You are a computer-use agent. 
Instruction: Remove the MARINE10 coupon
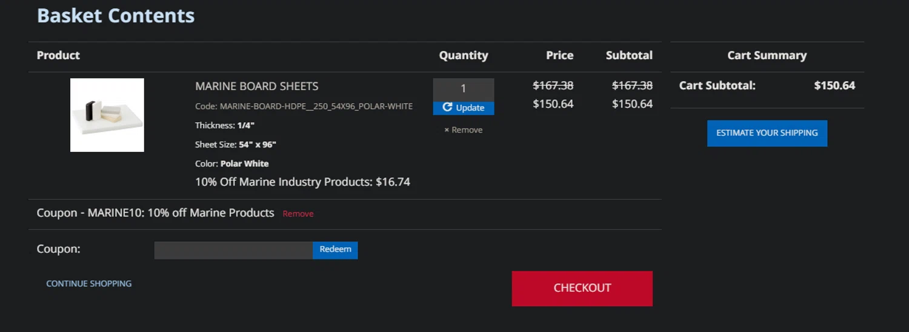coord(298,214)
